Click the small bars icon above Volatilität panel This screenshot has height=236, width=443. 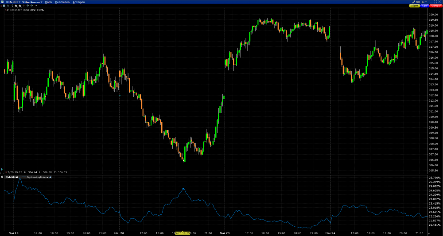[x=2, y=173]
